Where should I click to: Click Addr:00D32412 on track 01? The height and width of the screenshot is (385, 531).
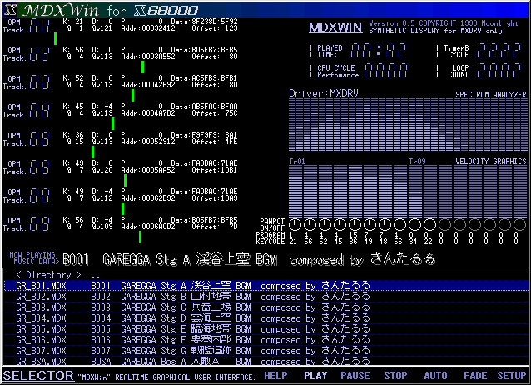click(148, 28)
